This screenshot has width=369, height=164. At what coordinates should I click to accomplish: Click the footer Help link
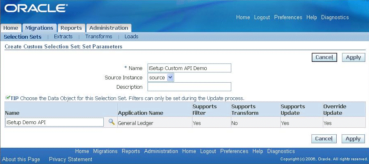[258, 151]
